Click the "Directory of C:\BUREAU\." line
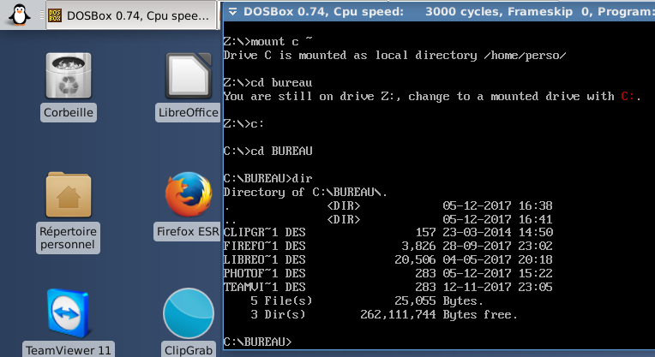This screenshot has height=357, width=655. 304,192
